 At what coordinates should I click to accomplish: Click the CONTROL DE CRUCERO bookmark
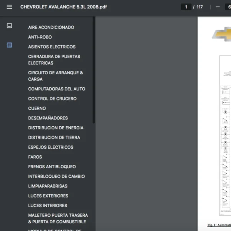[x=52, y=99]
